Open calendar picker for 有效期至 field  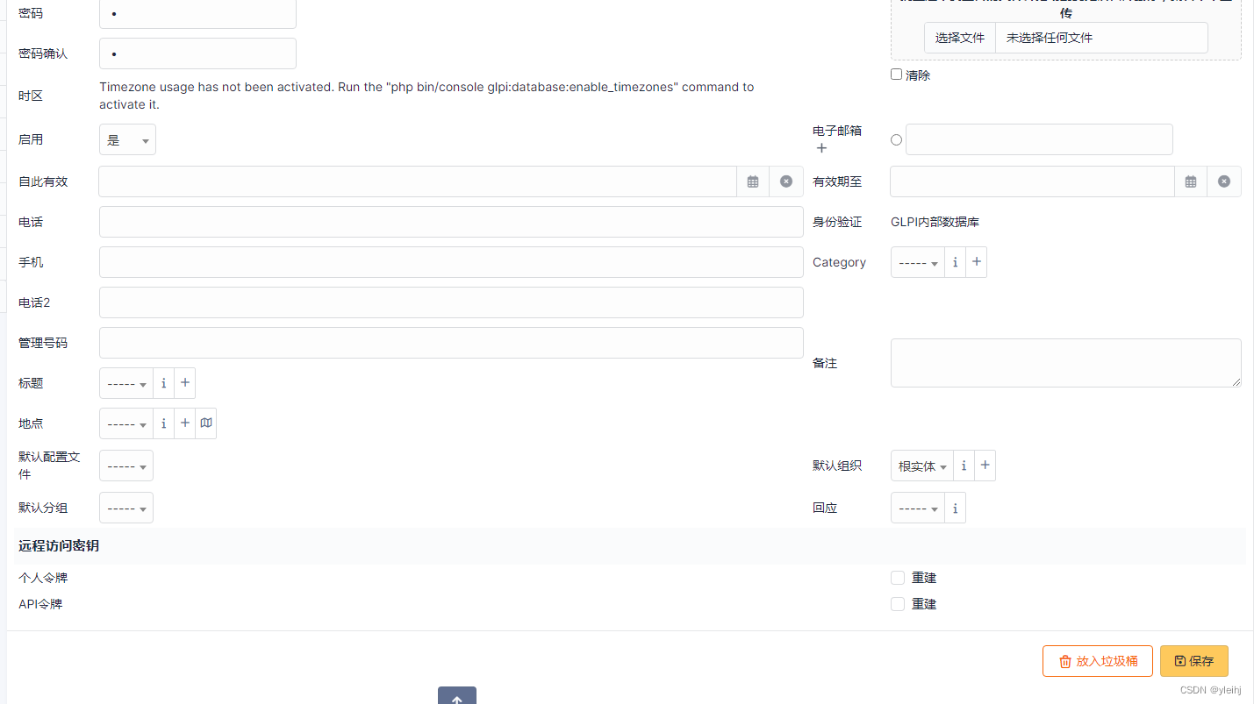click(1191, 181)
